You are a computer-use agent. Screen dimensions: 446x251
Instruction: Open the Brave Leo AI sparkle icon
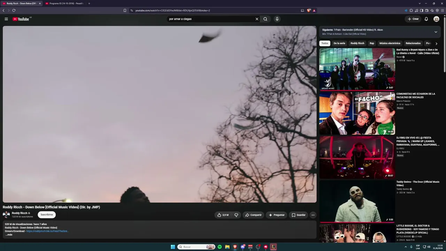(x=432, y=10)
